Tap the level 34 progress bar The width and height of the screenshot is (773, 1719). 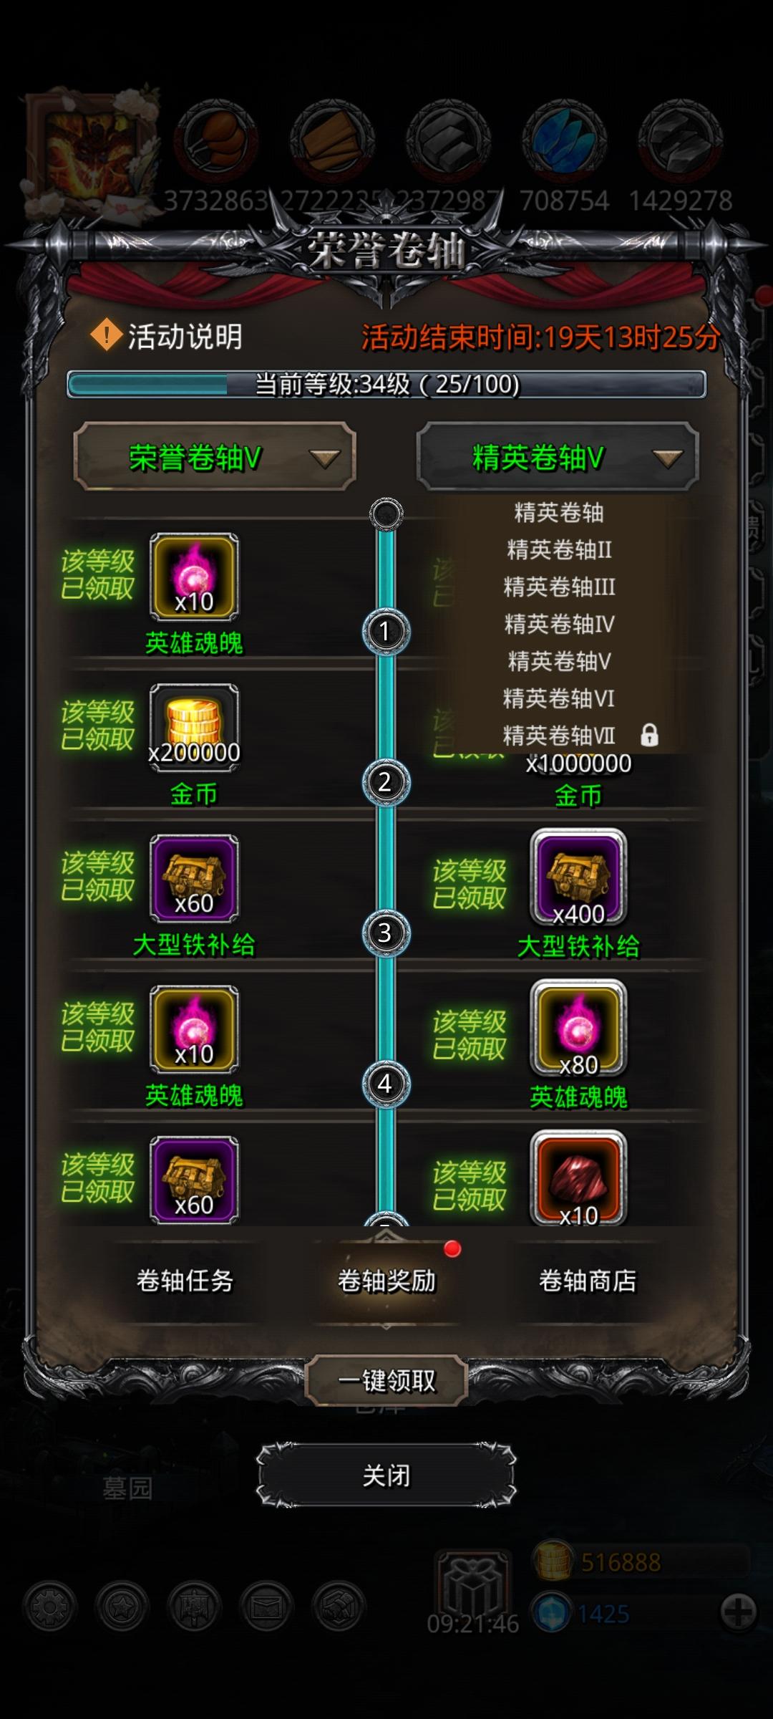[x=386, y=384]
